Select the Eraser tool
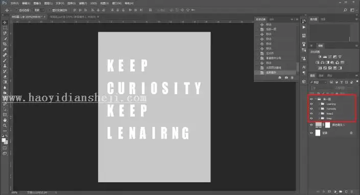Screen dimensions: 360x195 coord(5,77)
